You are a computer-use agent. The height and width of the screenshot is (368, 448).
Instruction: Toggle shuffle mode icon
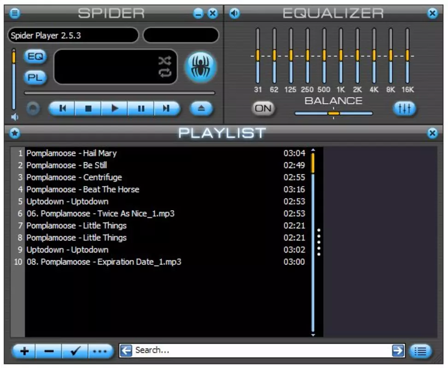(165, 61)
